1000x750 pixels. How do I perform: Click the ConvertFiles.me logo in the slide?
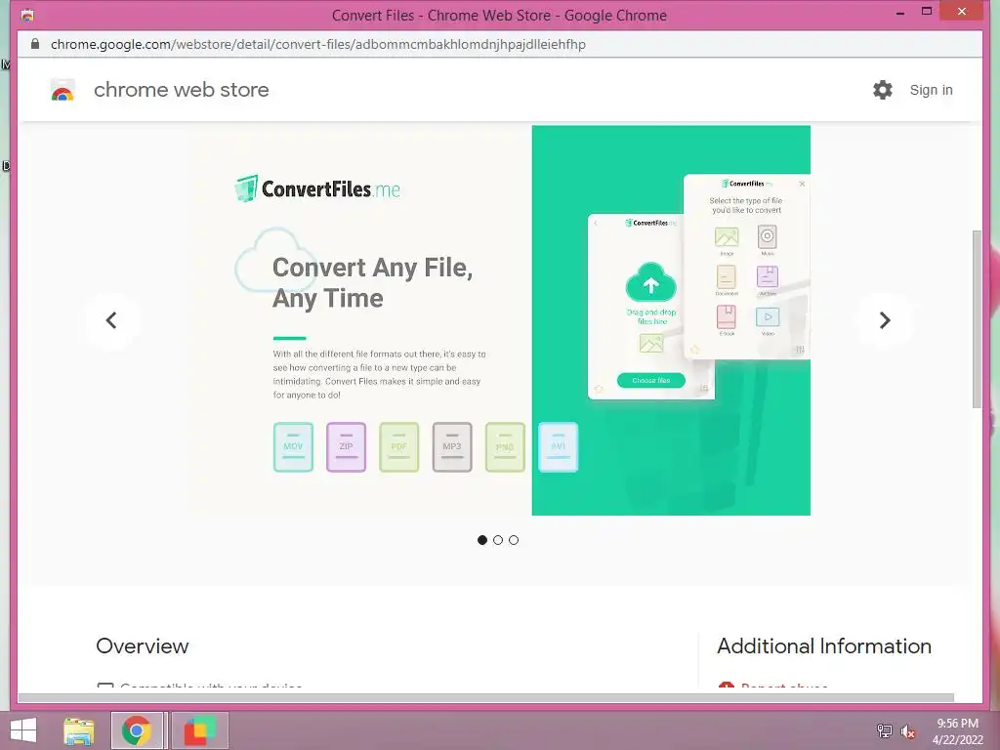(317, 188)
